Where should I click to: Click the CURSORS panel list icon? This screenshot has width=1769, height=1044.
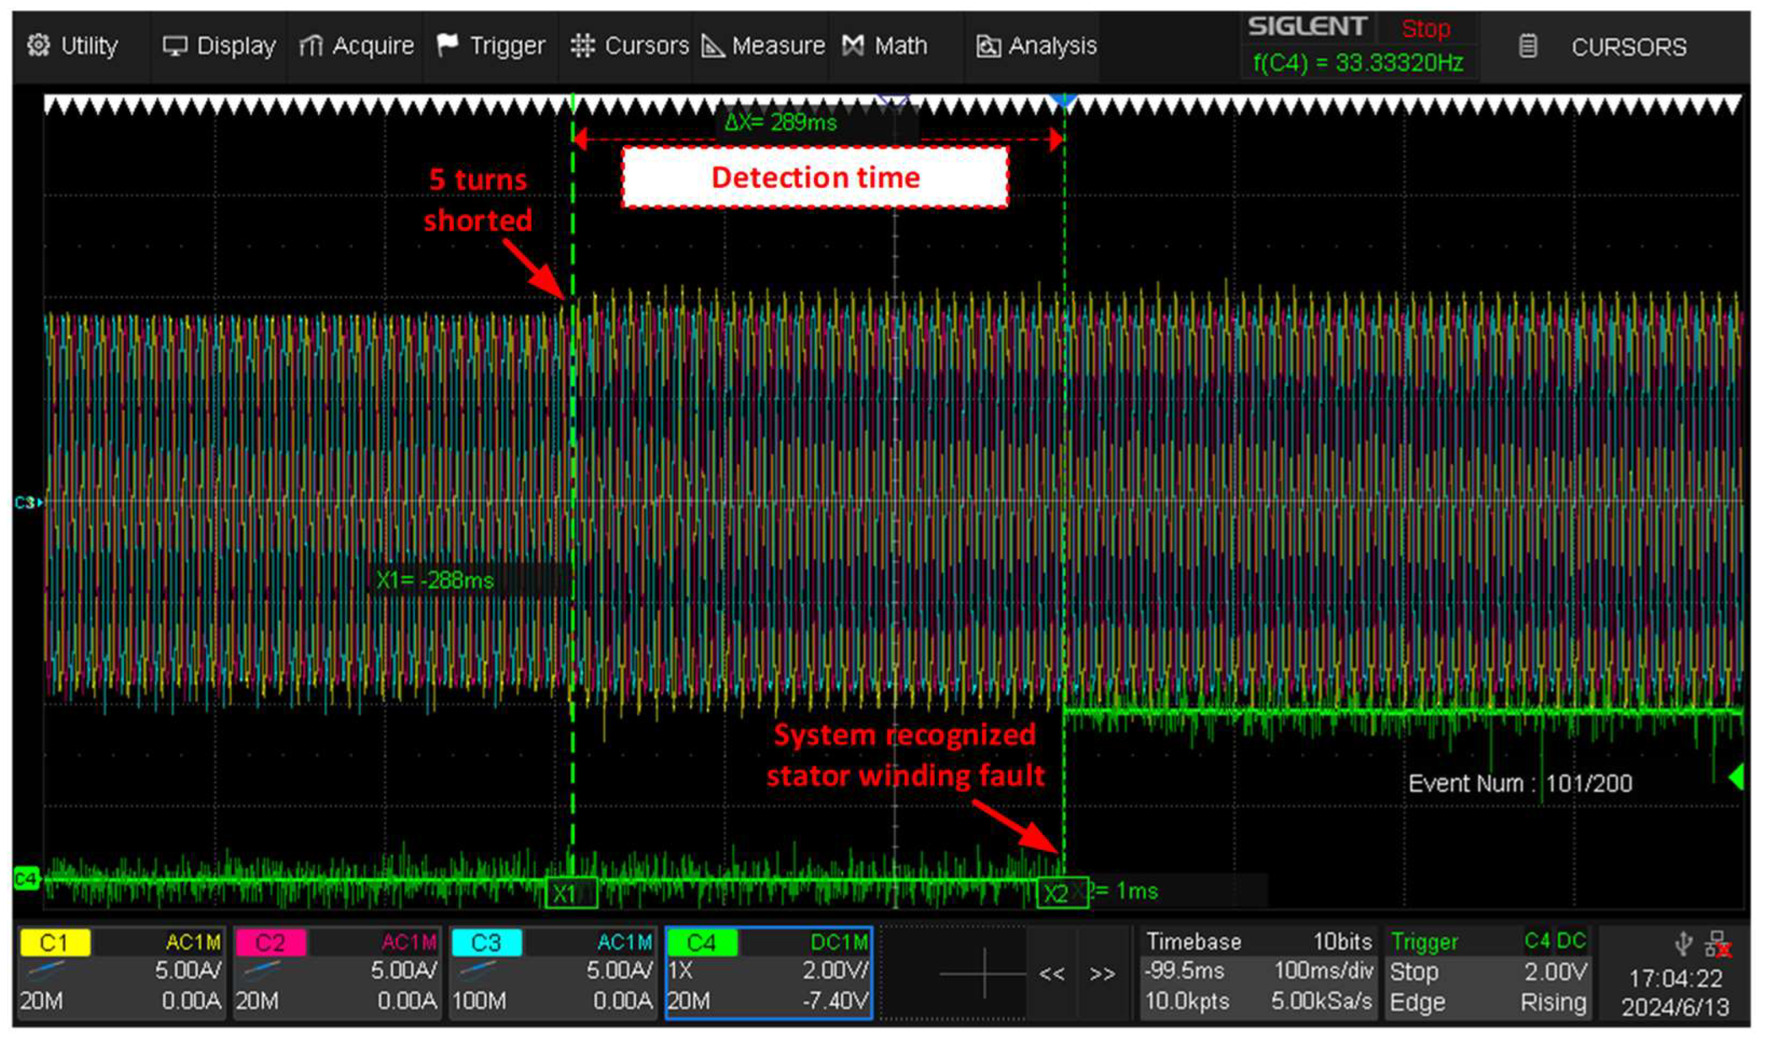(1528, 47)
